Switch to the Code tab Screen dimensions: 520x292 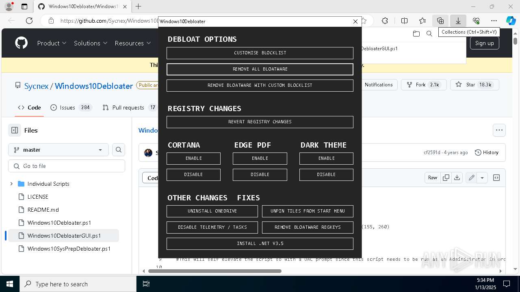(x=29, y=107)
